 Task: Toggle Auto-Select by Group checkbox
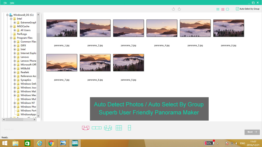[237, 9]
